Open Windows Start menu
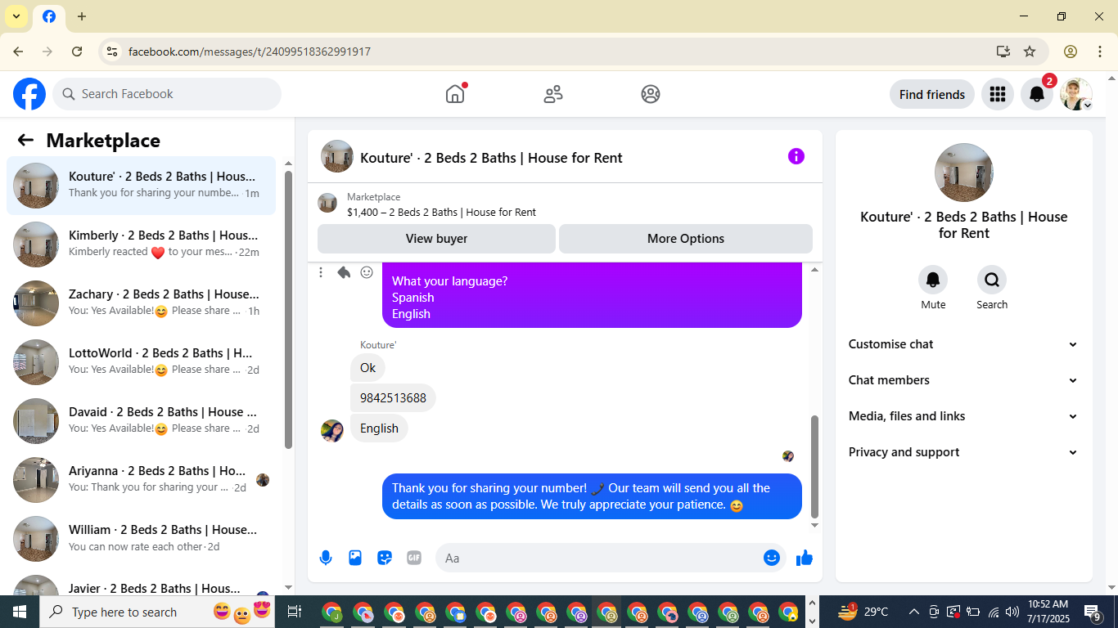1118x628 pixels. point(19,612)
